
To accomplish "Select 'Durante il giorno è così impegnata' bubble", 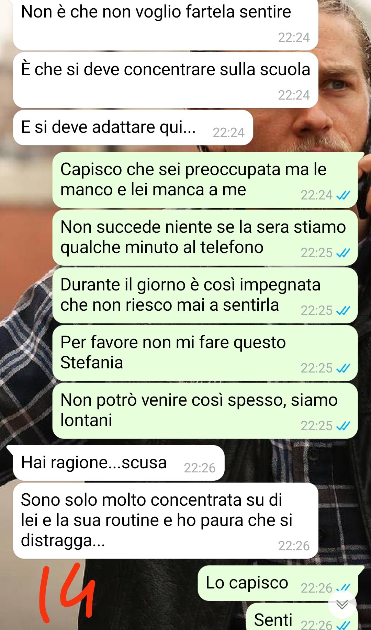I will [x=205, y=295].
